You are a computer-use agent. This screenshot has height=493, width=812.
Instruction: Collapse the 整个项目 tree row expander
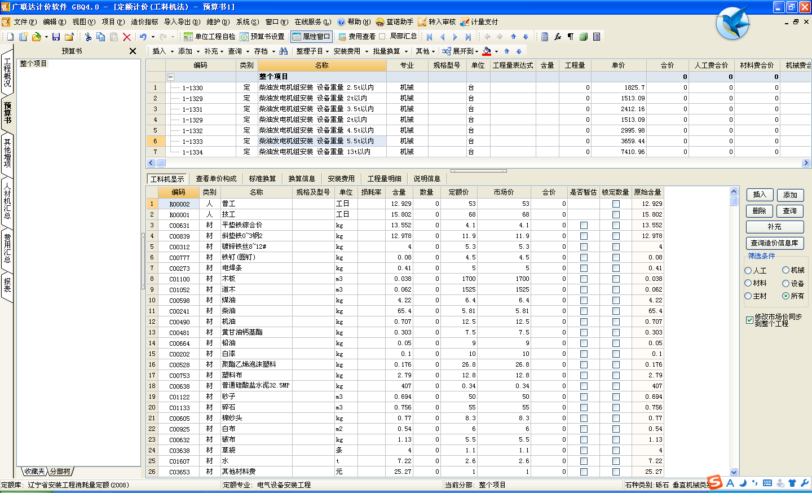click(x=170, y=77)
